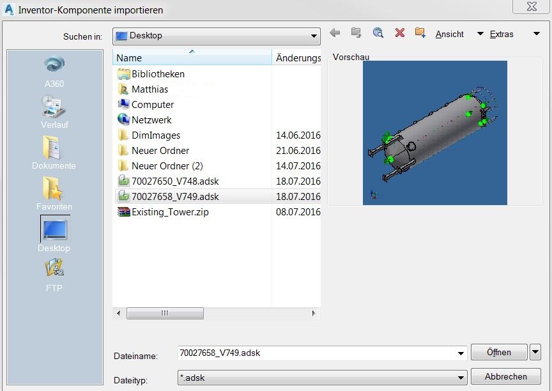The image size is (552, 391).
Task: Open the A360 cloud location
Action: 54,72
